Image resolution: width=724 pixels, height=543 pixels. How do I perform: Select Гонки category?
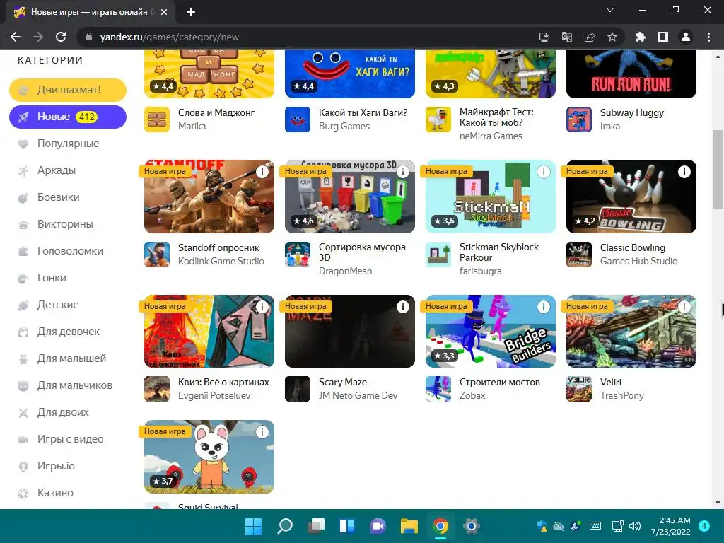[x=68, y=278]
